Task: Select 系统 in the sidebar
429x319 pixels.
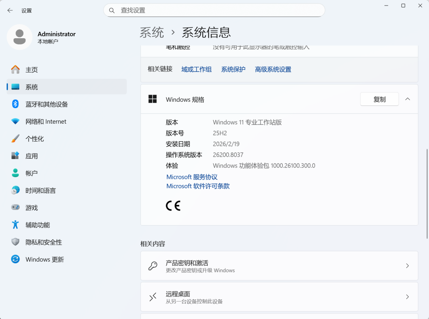Action: (x=66, y=87)
